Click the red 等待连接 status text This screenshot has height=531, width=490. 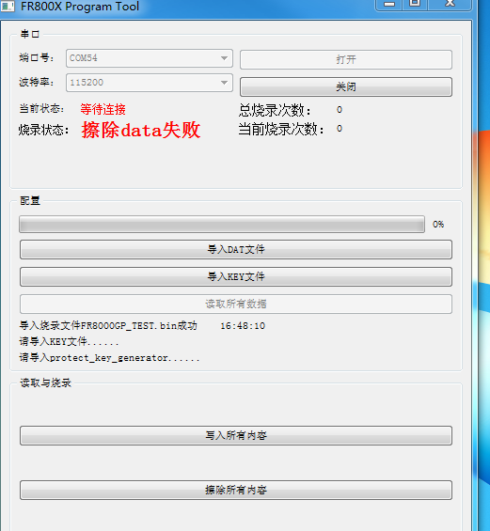pos(103,109)
